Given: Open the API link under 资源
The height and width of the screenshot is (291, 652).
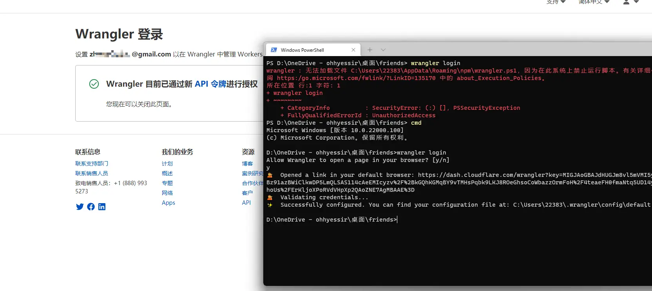Looking at the screenshot, I should point(246,203).
